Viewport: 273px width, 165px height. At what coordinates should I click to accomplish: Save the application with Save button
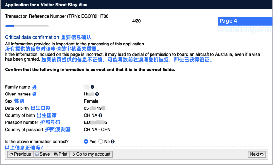point(42,154)
